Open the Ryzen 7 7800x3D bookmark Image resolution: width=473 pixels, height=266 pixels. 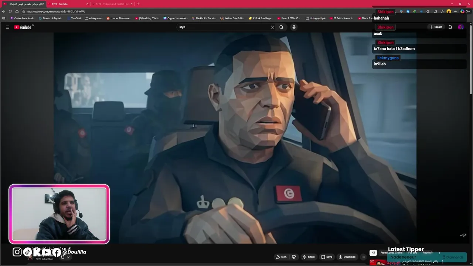[x=289, y=18]
